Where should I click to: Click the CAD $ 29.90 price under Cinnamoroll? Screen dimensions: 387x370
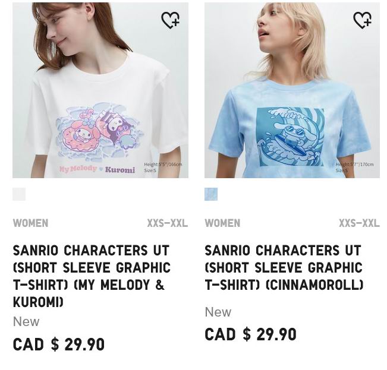pos(250,334)
